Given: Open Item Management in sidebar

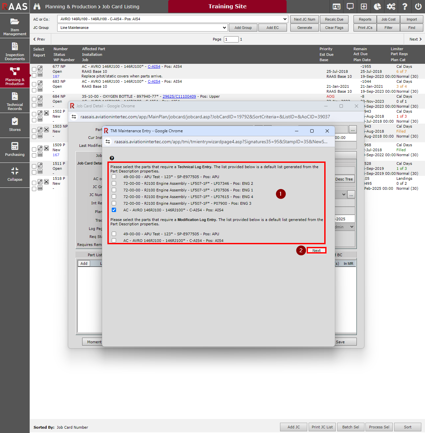Looking at the screenshot, I should point(15,26).
